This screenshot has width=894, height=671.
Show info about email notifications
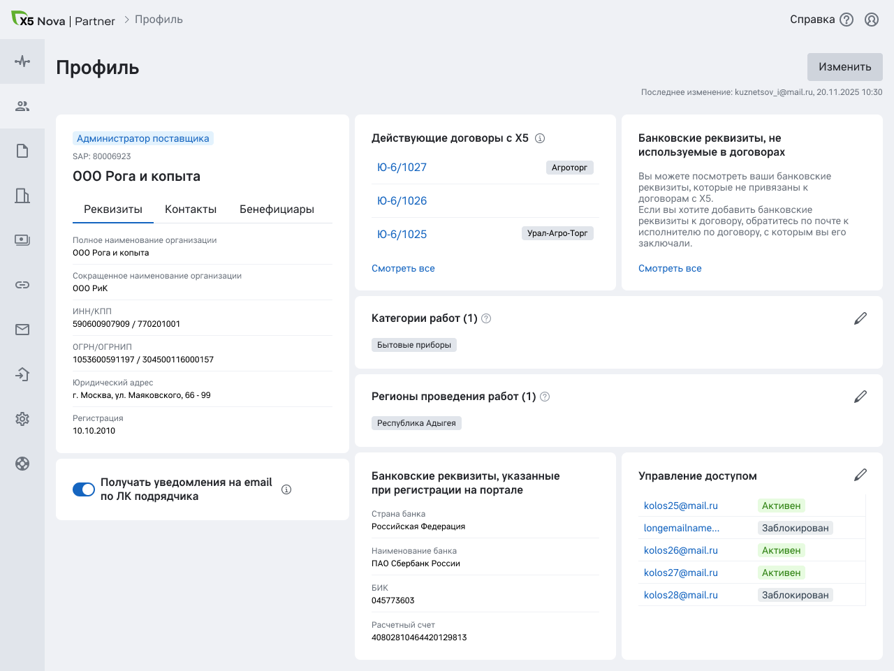point(286,489)
